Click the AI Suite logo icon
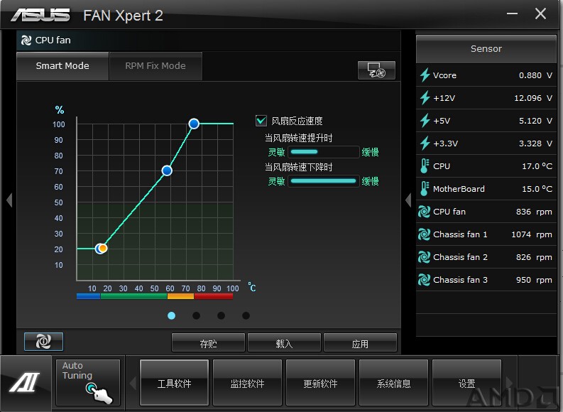 pos(25,383)
